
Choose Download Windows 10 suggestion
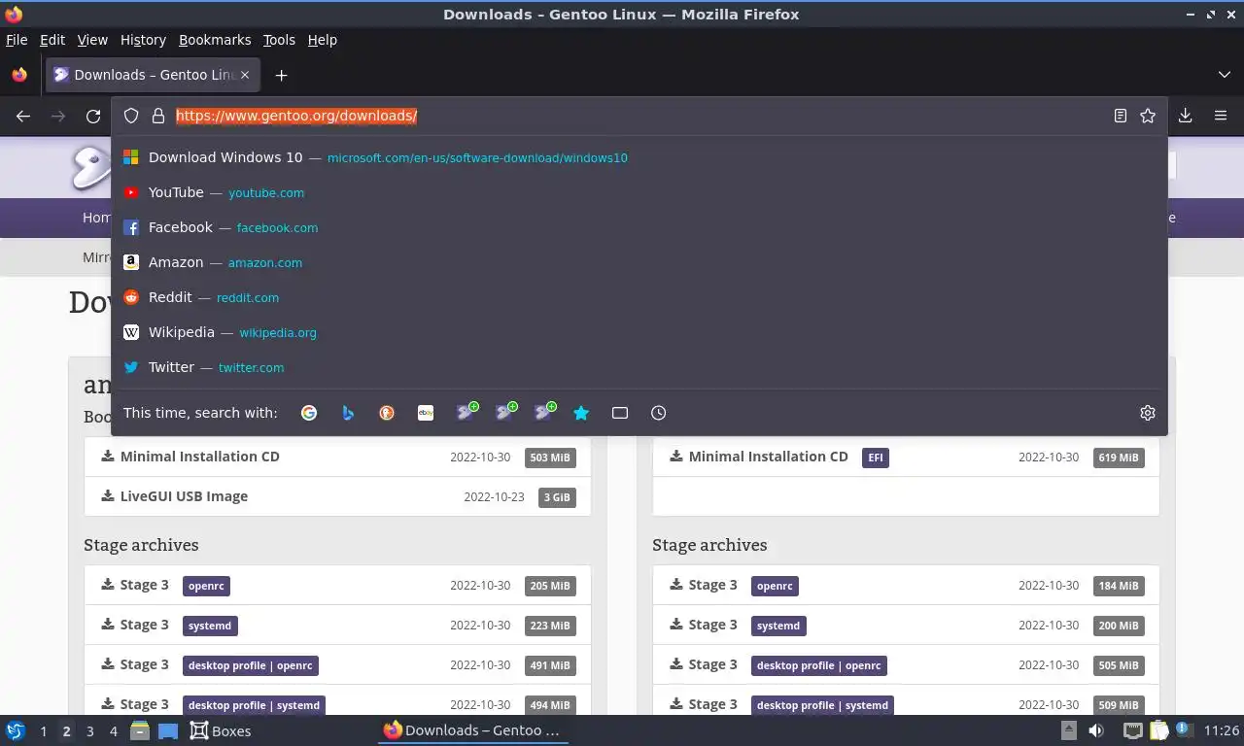pyautogui.click(x=639, y=157)
